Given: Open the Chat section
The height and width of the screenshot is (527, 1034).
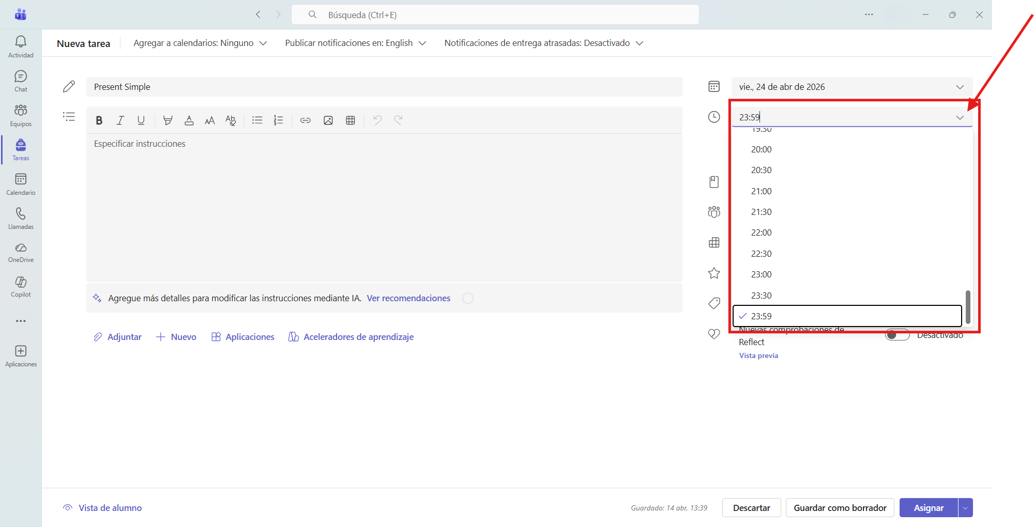Looking at the screenshot, I should (21, 81).
